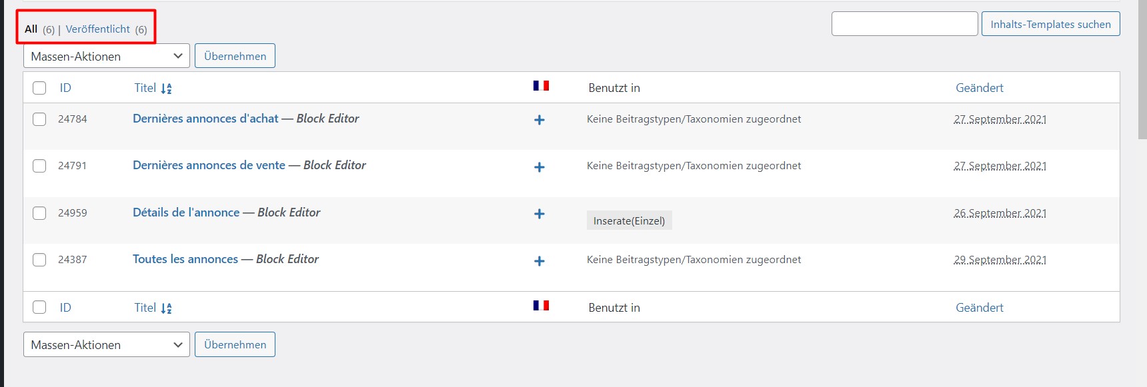Open the top Massen-Aktionen dropdown
The width and height of the screenshot is (1147, 387).
coord(107,56)
